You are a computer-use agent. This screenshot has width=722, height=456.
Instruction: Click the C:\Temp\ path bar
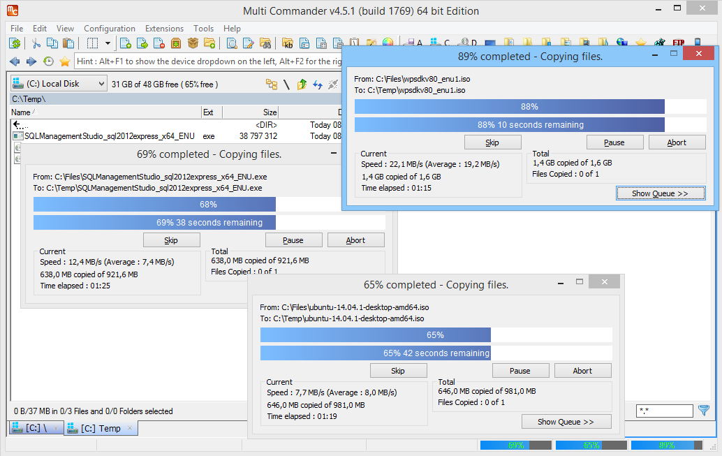coord(176,99)
